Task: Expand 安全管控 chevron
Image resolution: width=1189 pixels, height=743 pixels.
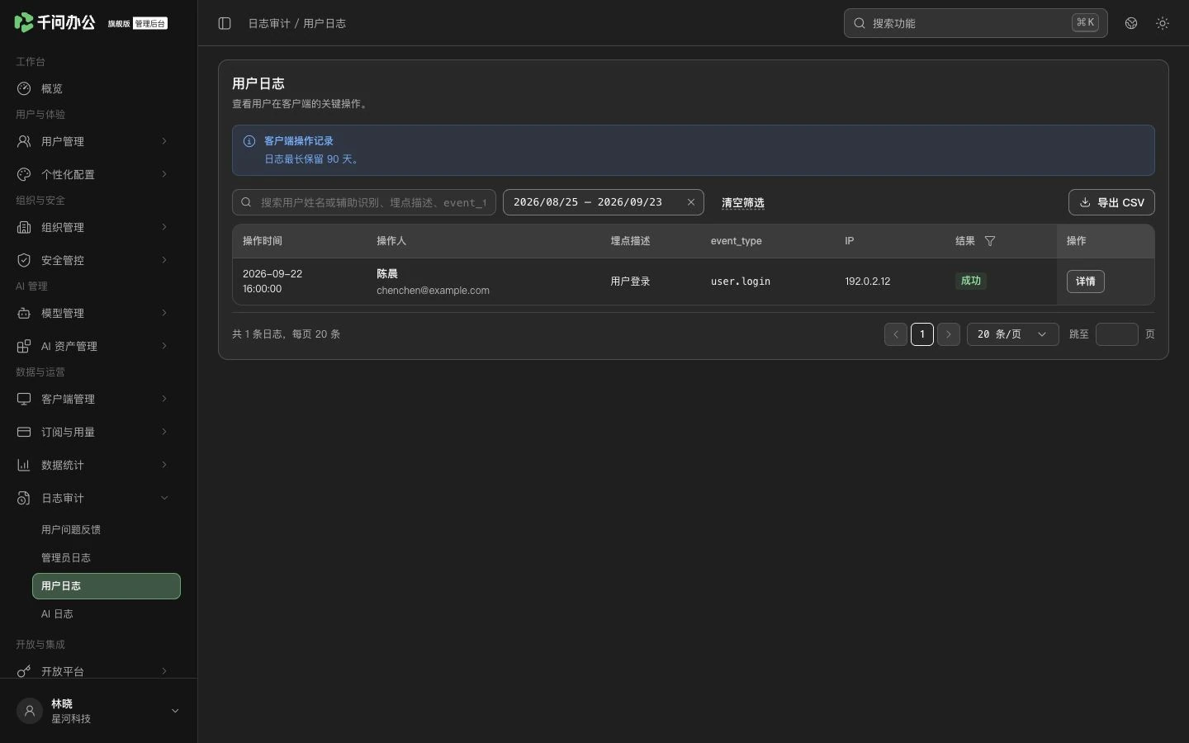Action: tap(164, 260)
